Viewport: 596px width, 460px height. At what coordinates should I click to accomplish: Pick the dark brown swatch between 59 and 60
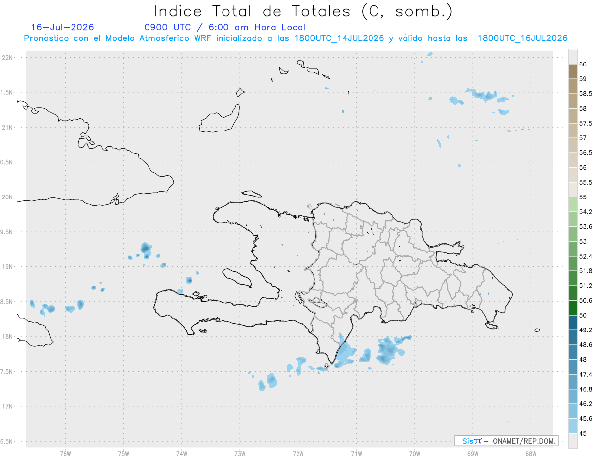(x=573, y=71)
